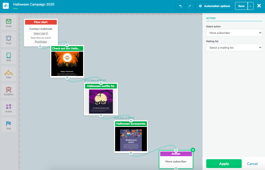Open Automation options
265x170 pixels.
(214, 6)
